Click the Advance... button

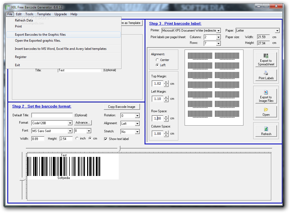[x=83, y=123]
